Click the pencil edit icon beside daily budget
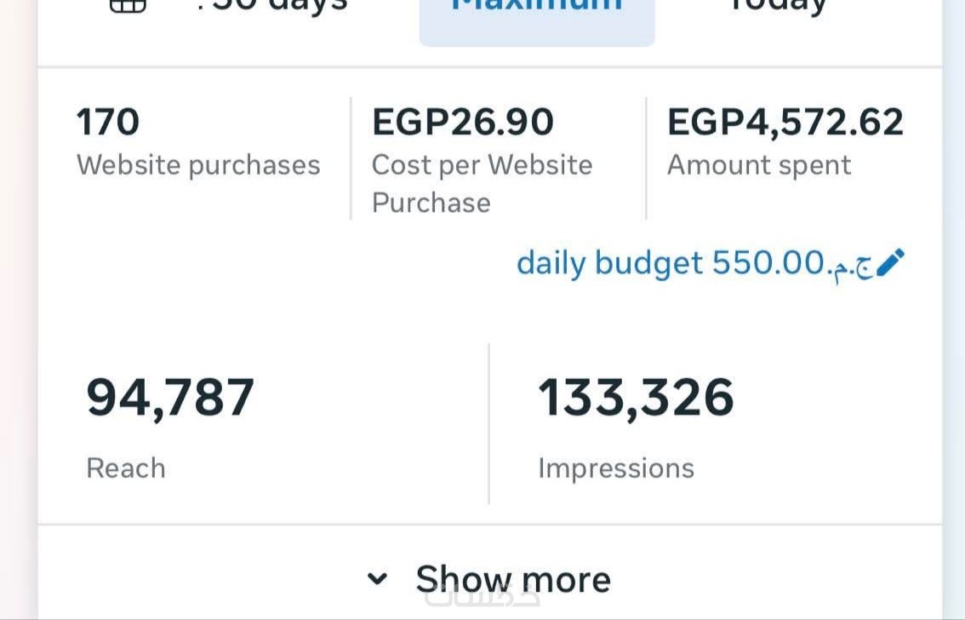Viewport: 965px width, 620px height. (x=890, y=263)
